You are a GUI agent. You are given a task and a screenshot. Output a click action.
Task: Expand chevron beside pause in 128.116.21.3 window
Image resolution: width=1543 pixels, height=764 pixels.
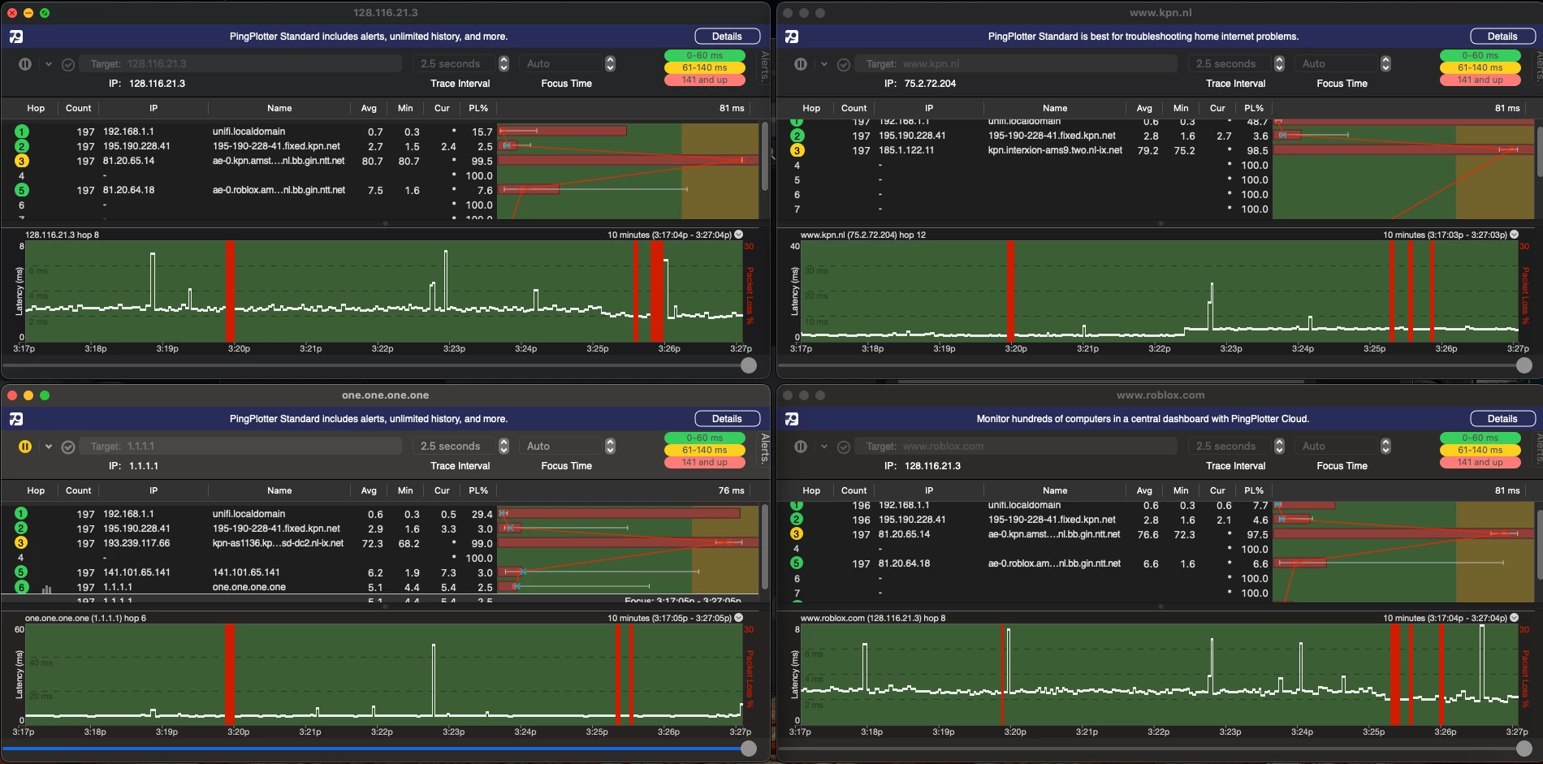pyautogui.click(x=49, y=64)
